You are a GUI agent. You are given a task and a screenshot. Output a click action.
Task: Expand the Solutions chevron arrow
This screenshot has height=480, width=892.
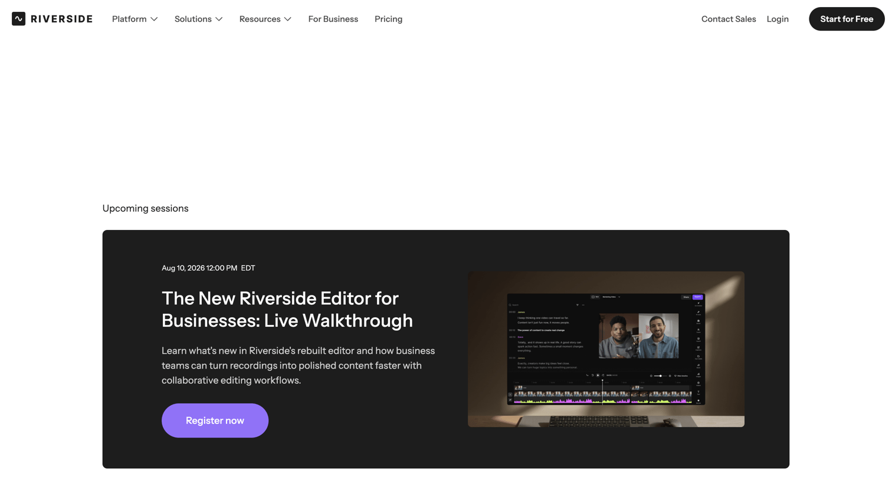click(x=219, y=19)
